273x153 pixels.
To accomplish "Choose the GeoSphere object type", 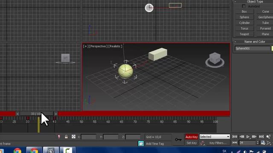I will pos(265,17).
